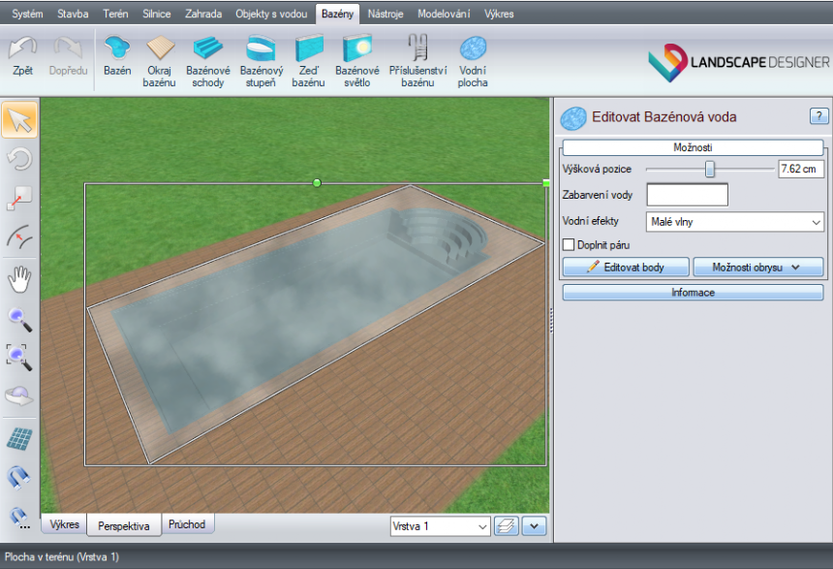Enable the Doplnit páru checkbox
This screenshot has width=833, height=569.
pyautogui.click(x=569, y=244)
